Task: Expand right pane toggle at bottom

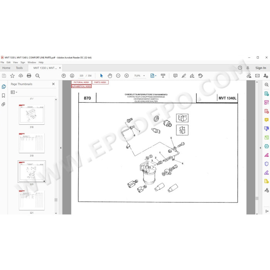Action: (x=267, y=211)
